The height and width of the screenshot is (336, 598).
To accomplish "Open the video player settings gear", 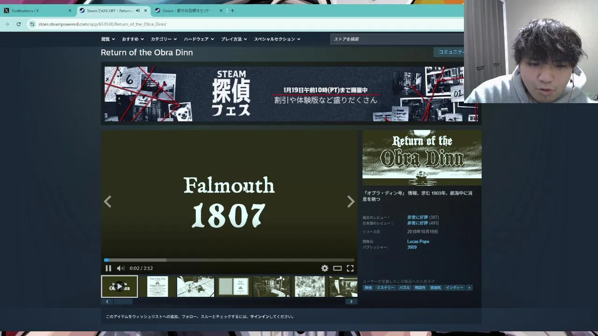I will coord(325,268).
